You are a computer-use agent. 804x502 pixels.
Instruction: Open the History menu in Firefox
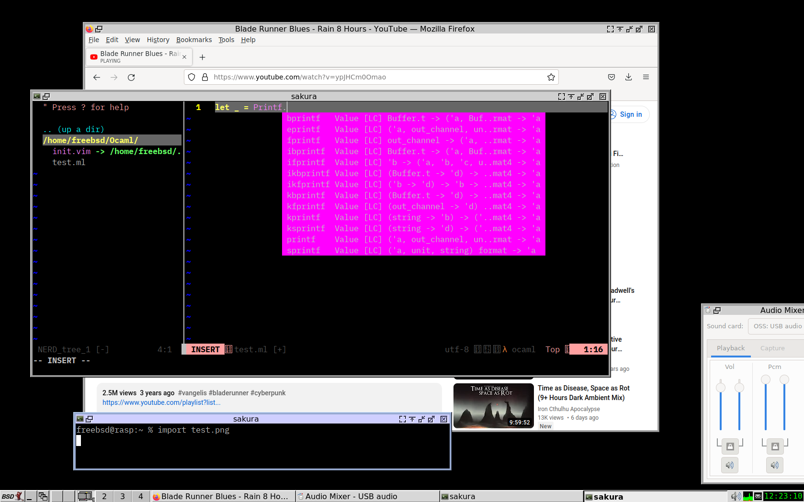158,40
